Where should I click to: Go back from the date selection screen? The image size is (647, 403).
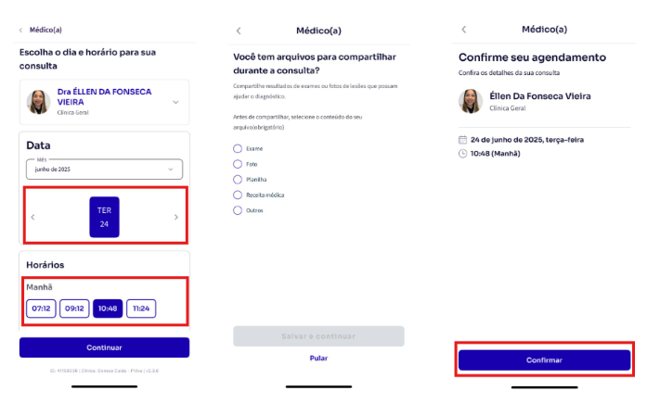(21, 30)
